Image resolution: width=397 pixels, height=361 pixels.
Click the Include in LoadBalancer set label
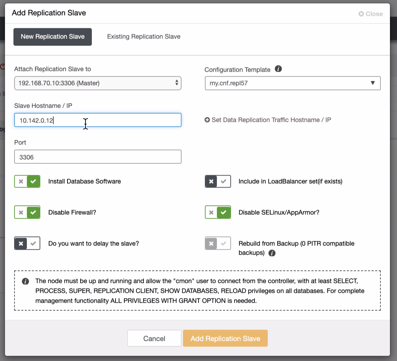(290, 181)
